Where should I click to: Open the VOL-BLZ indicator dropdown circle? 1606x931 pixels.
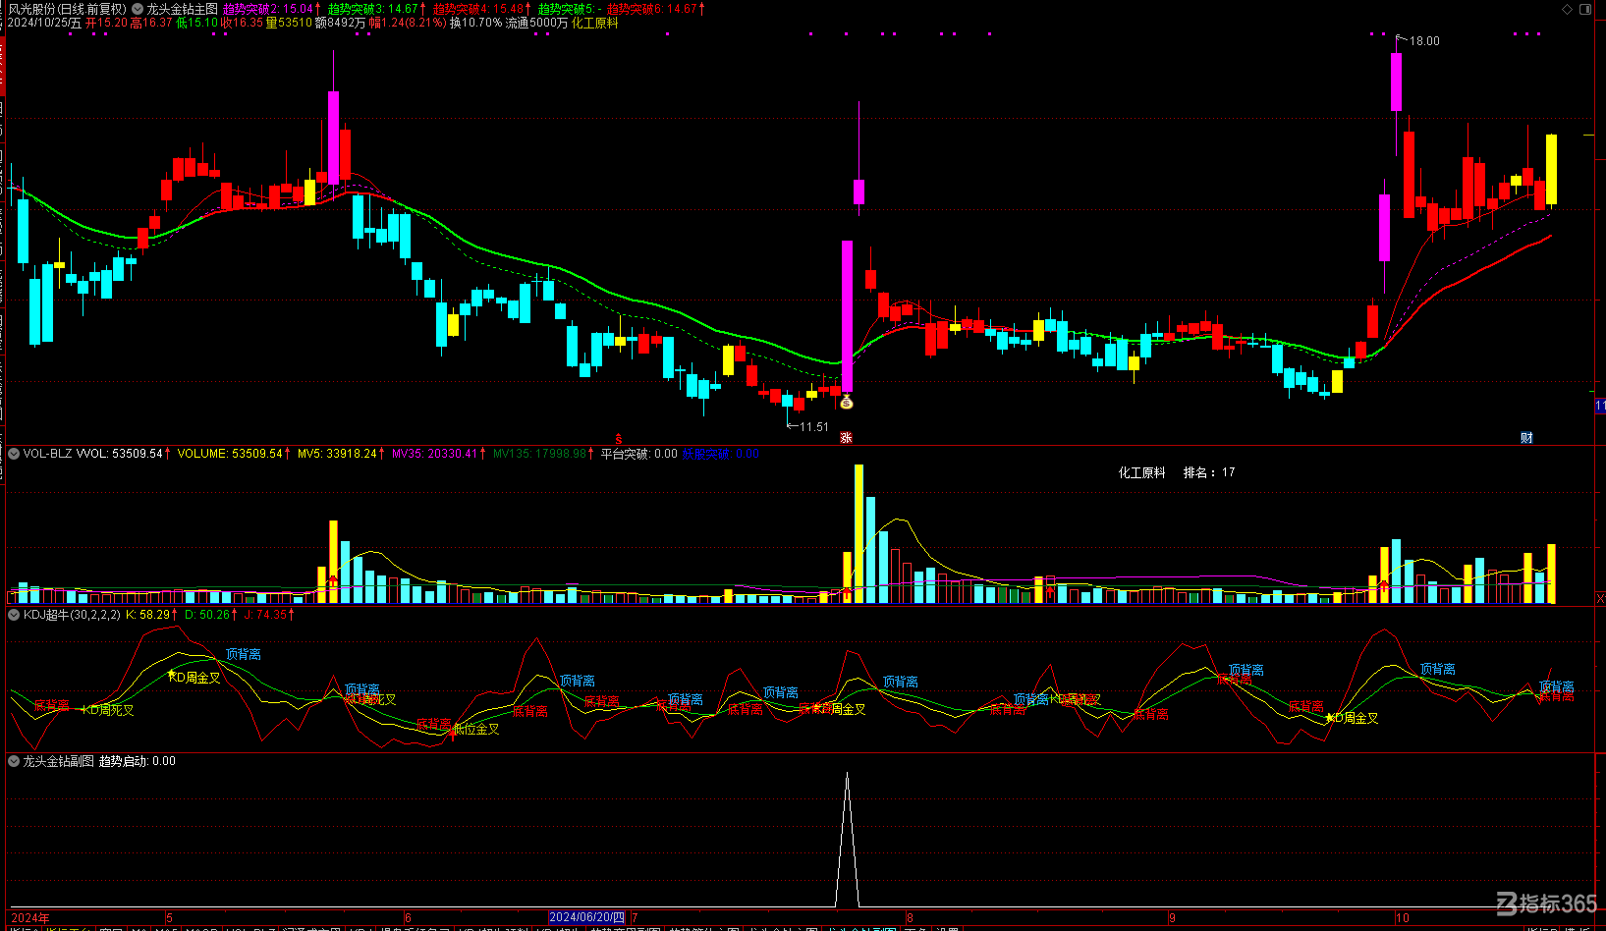[14, 454]
